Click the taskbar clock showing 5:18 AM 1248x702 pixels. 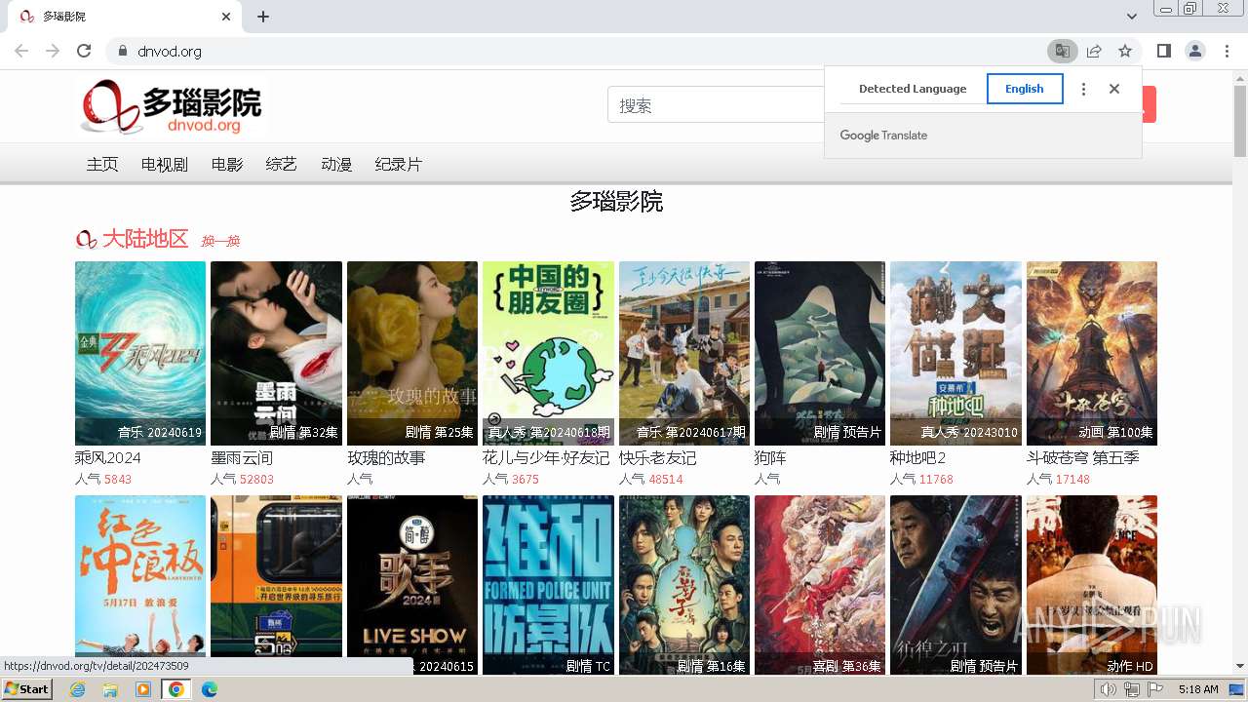point(1198,689)
